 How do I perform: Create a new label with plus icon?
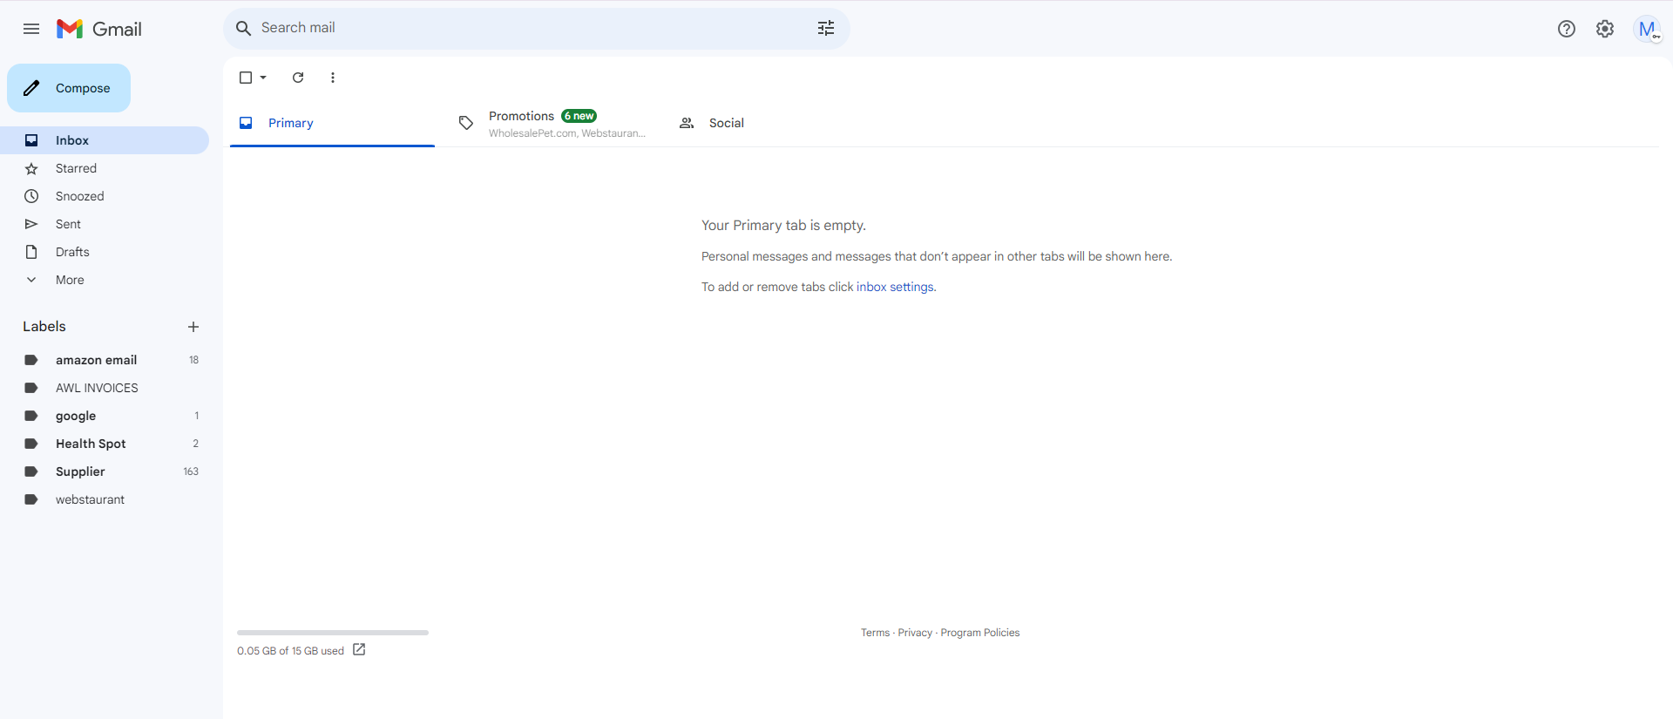193,327
